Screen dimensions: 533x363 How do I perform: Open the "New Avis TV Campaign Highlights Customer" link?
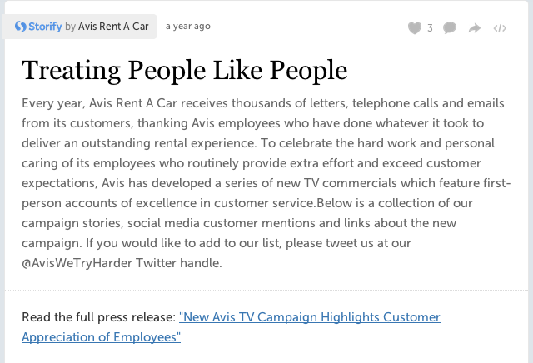tap(310, 317)
